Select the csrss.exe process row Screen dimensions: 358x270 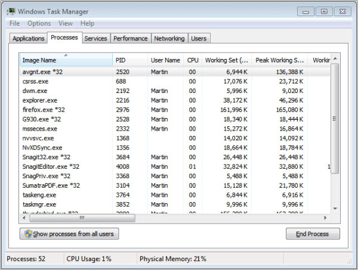click(175, 82)
